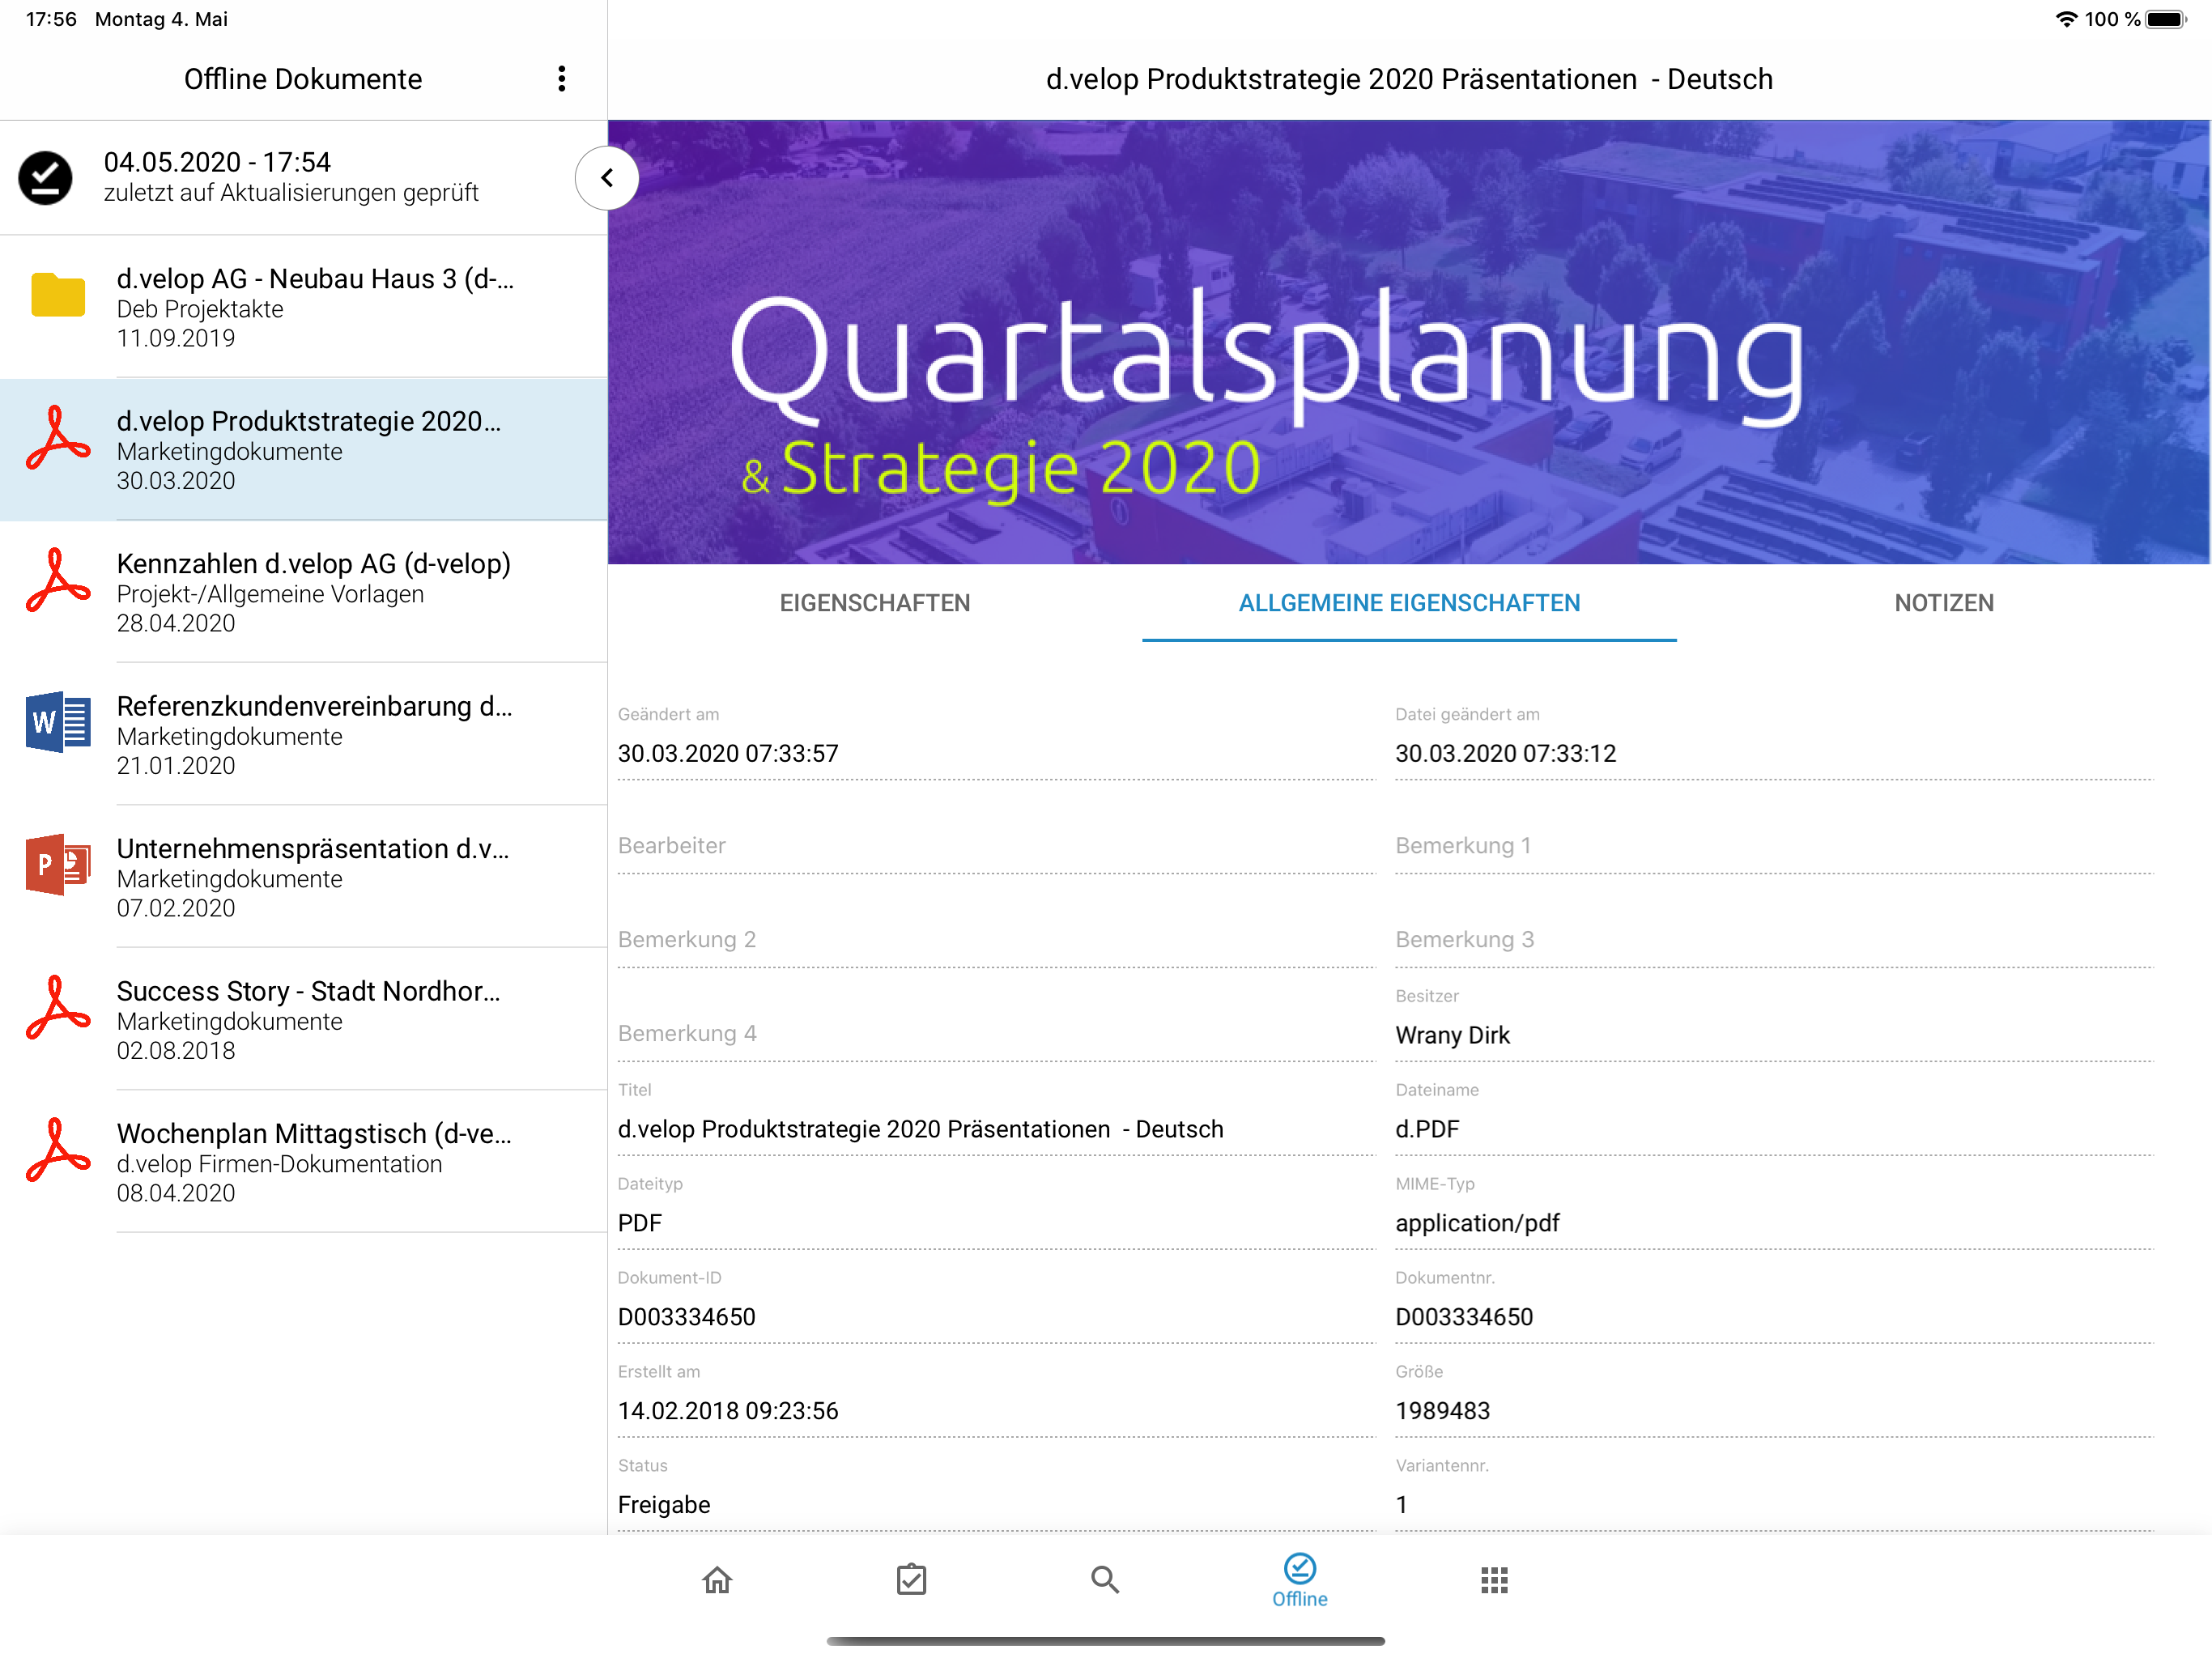This screenshot has width=2212, height=1658.
Task: Open the Wochenplan Mittagstisch document
Action: pos(304,1162)
